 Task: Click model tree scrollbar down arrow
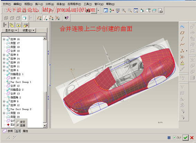point(45,125)
